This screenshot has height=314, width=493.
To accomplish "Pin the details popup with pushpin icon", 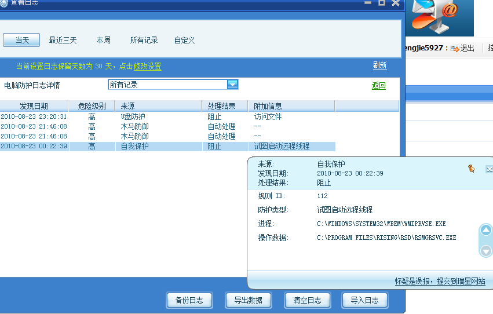I will coord(472,169).
